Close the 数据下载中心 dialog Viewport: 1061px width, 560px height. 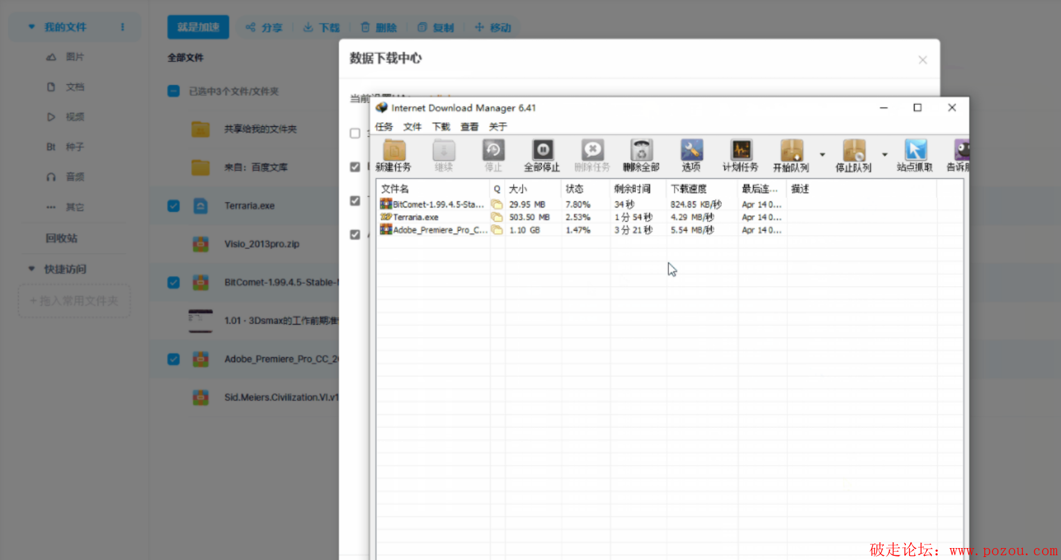923,60
